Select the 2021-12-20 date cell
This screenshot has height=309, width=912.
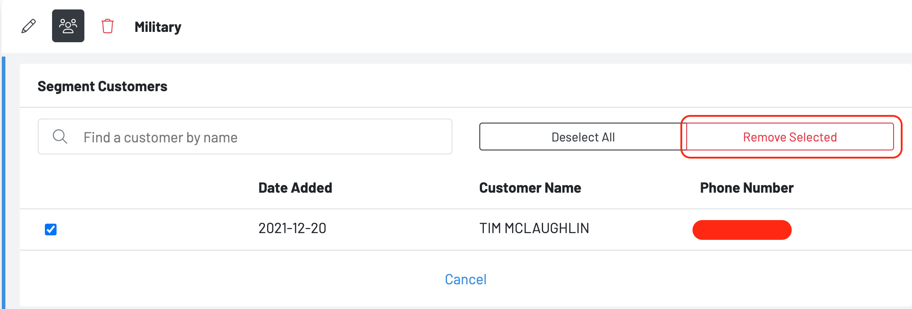[x=292, y=229]
